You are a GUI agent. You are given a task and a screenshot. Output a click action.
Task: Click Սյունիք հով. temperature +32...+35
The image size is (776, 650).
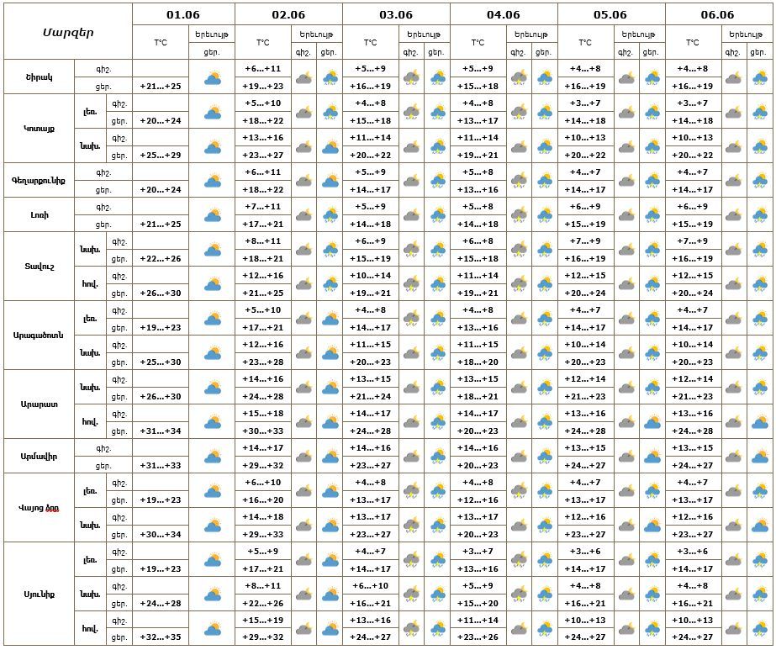click(x=161, y=637)
